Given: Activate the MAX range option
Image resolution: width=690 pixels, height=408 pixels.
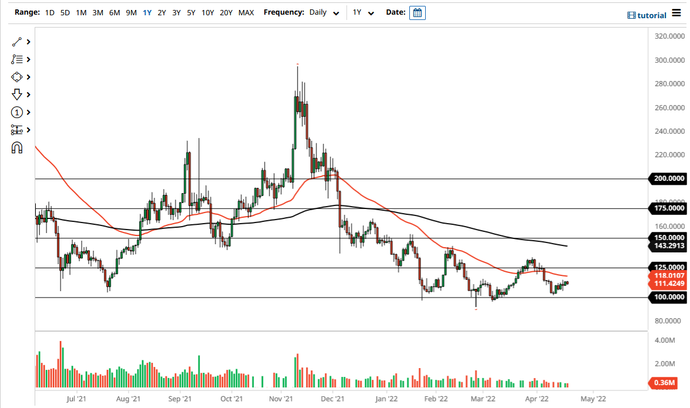Looking at the screenshot, I should (x=246, y=11).
